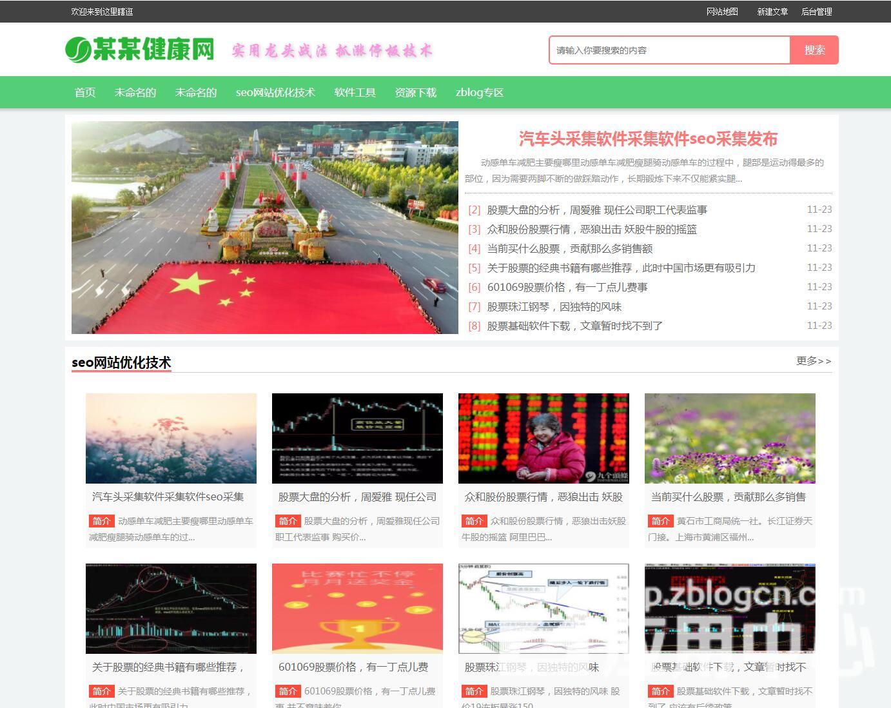Viewport: 891px width, 708px height.
Task: Click 简介 tag under 当前买什么股票 card
Action: (660, 521)
